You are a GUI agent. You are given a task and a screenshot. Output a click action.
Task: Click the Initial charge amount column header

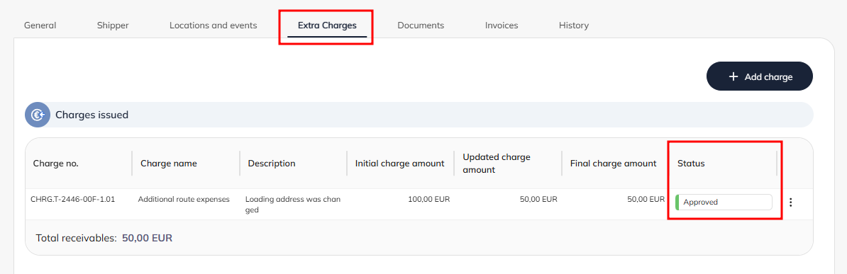(x=399, y=164)
